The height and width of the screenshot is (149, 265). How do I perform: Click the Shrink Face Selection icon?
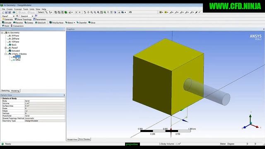79,12
